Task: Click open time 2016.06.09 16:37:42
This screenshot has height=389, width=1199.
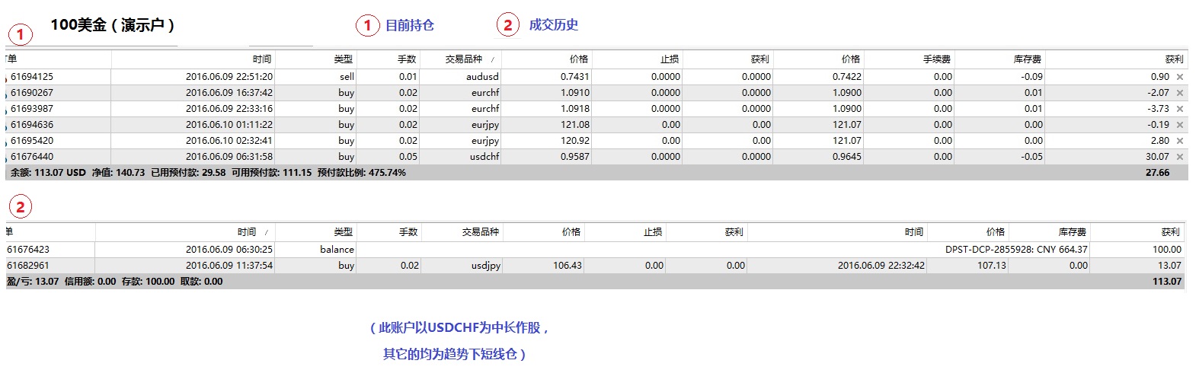Action: point(229,93)
